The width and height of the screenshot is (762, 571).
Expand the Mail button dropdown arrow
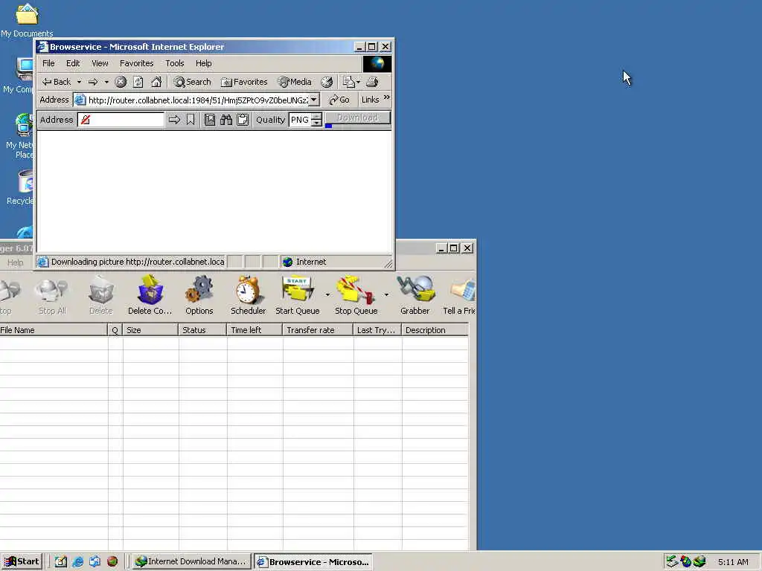coord(358,82)
